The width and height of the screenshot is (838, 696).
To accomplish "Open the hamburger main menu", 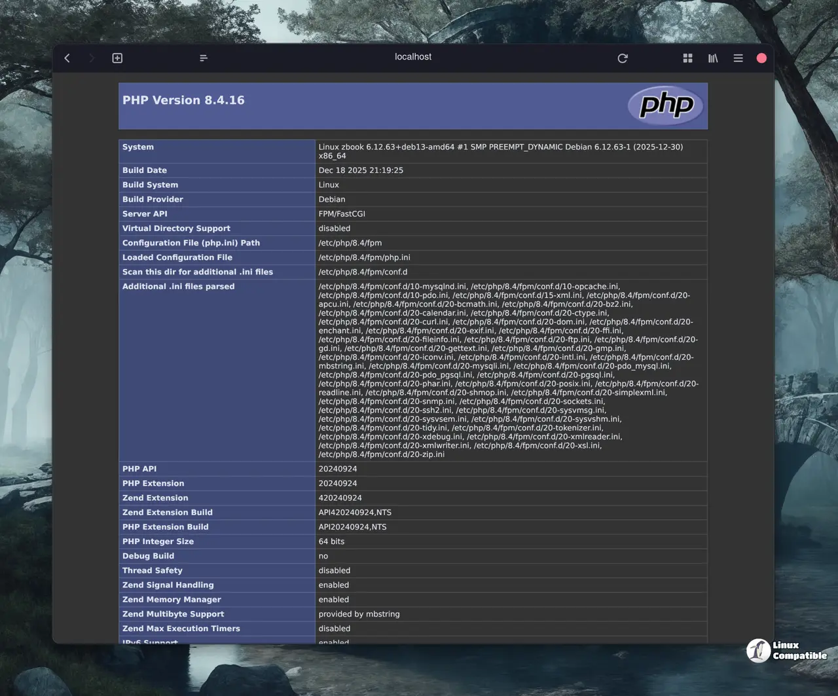I will point(738,58).
